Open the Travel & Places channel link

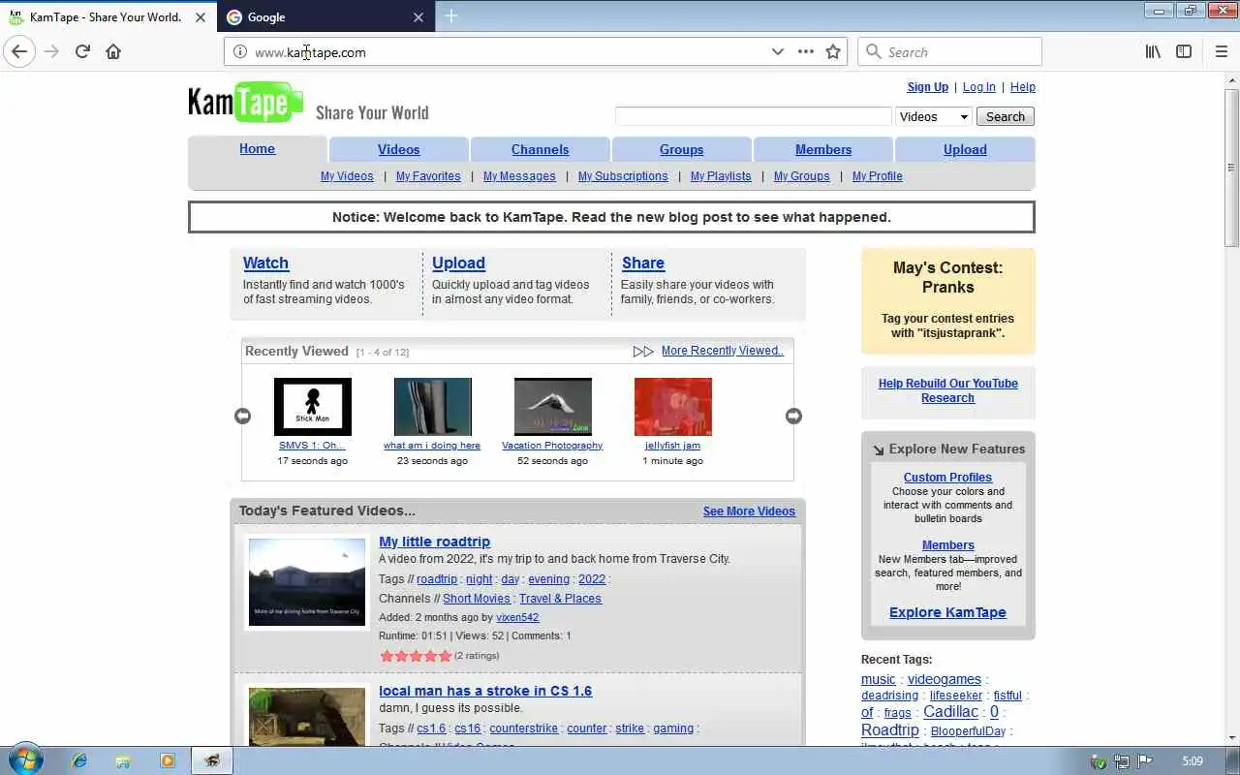[560, 598]
